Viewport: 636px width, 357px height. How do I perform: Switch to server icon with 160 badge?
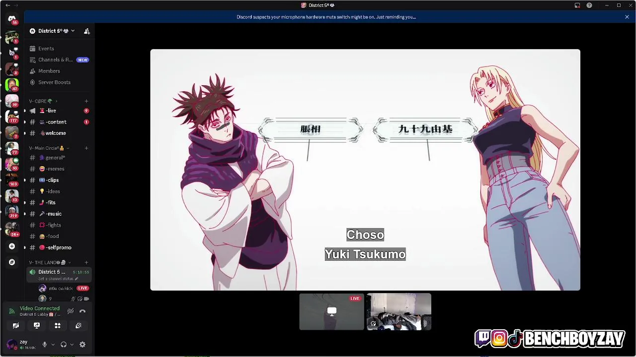coord(12,180)
